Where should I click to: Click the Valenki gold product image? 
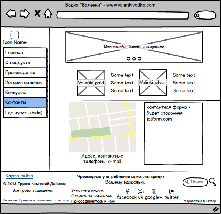(x=91, y=83)
